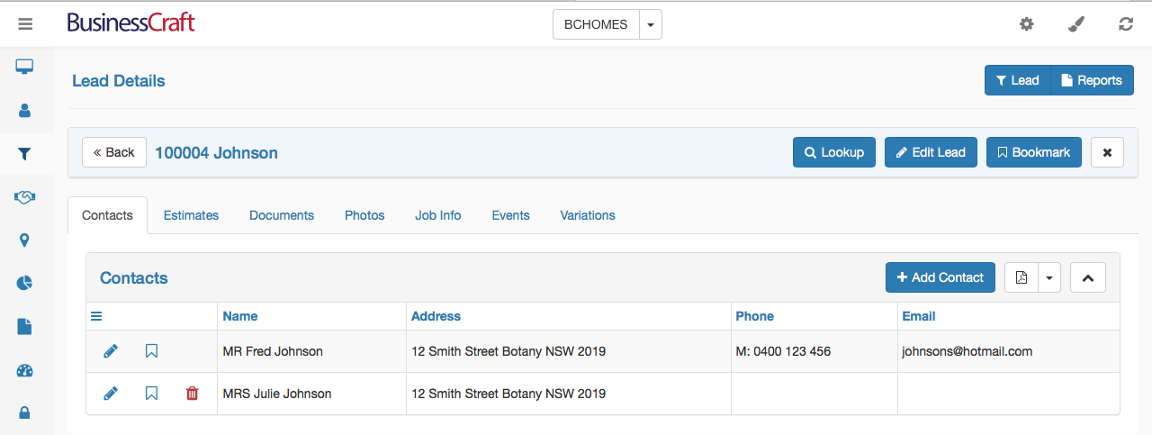Click the Add Contact button
This screenshot has width=1152, height=435.
coord(940,277)
